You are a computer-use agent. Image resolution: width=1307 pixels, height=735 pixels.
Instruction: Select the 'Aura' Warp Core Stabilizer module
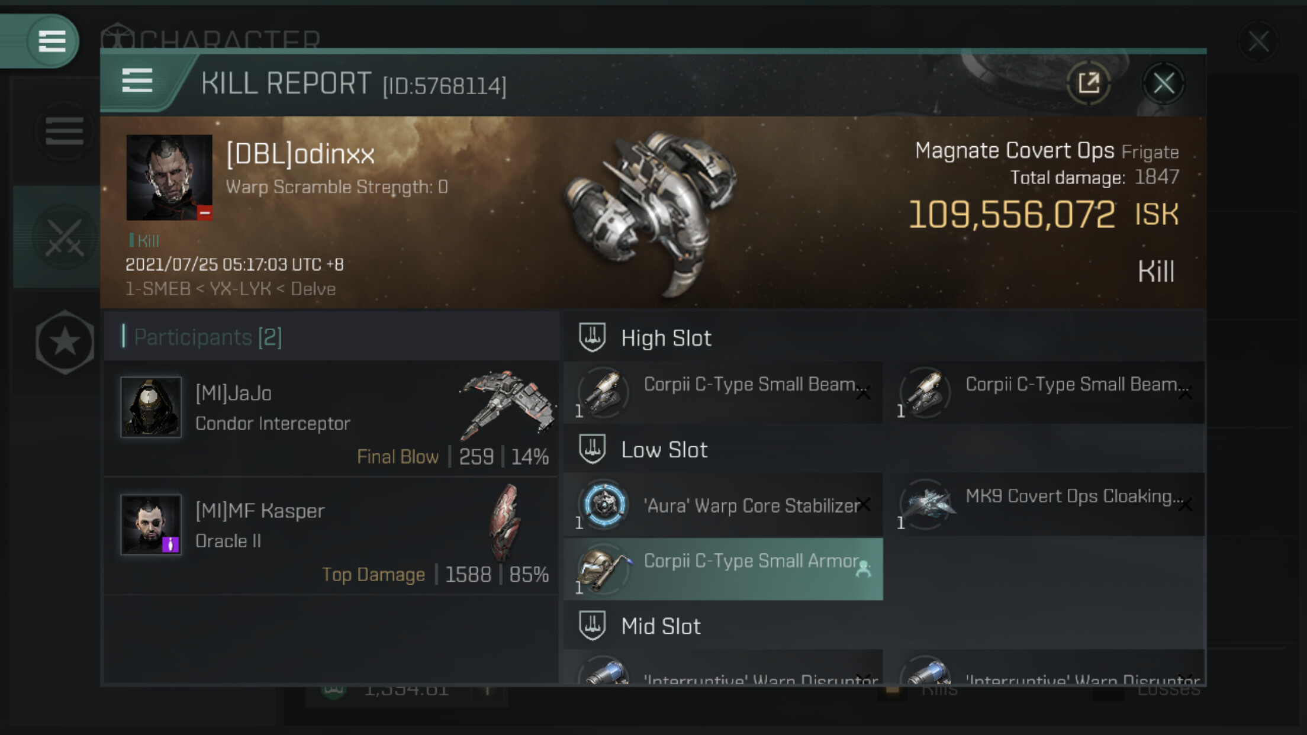tap(723, 505)
